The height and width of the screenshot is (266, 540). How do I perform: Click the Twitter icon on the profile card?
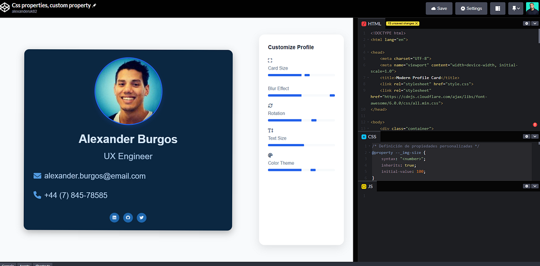point(141,218)
